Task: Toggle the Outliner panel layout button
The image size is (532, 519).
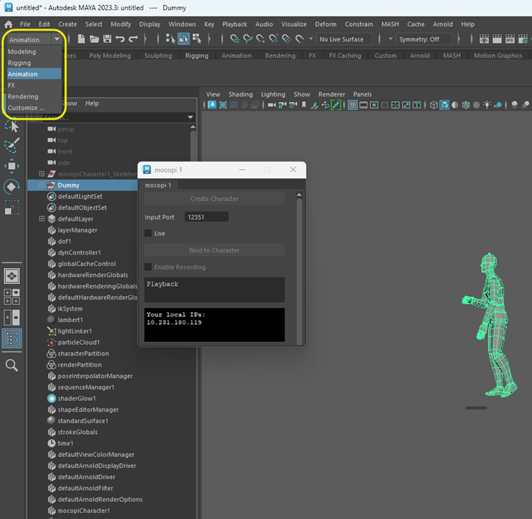Action: pyautogui.click(x=12, y=338)
